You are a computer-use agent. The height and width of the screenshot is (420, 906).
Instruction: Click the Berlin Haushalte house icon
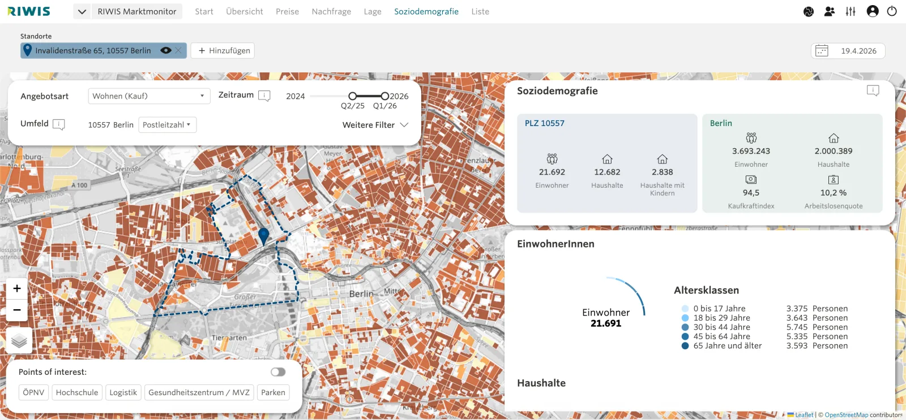tap(834, 138)
